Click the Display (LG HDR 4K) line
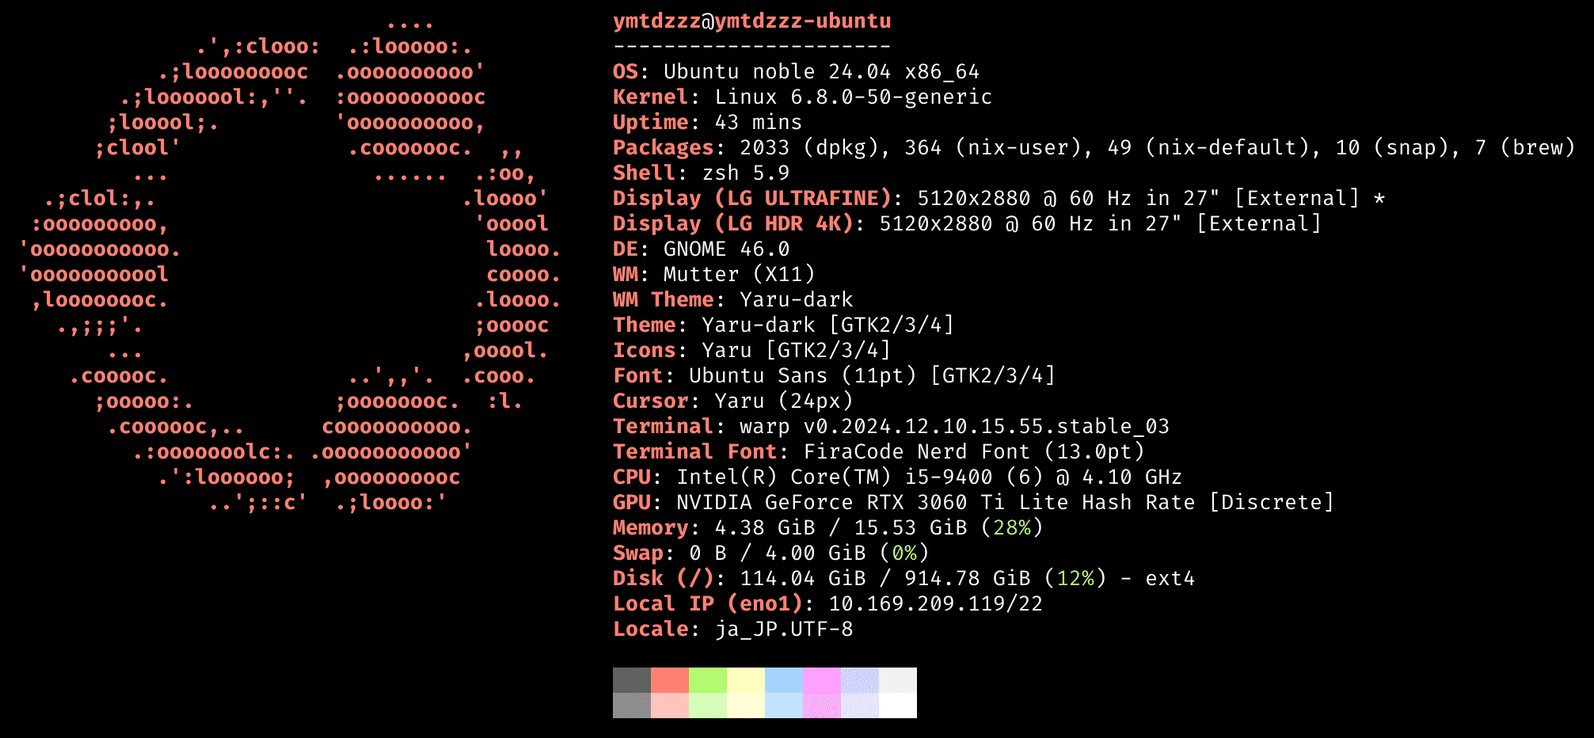 [x=967, y=224]
